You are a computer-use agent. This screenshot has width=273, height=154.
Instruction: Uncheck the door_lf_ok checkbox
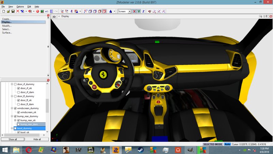pyautogui.click(x=18, y=100)
